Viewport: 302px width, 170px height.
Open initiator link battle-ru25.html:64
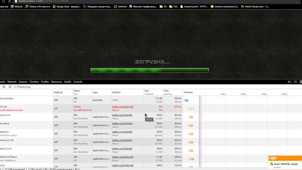tap(122, 124)
